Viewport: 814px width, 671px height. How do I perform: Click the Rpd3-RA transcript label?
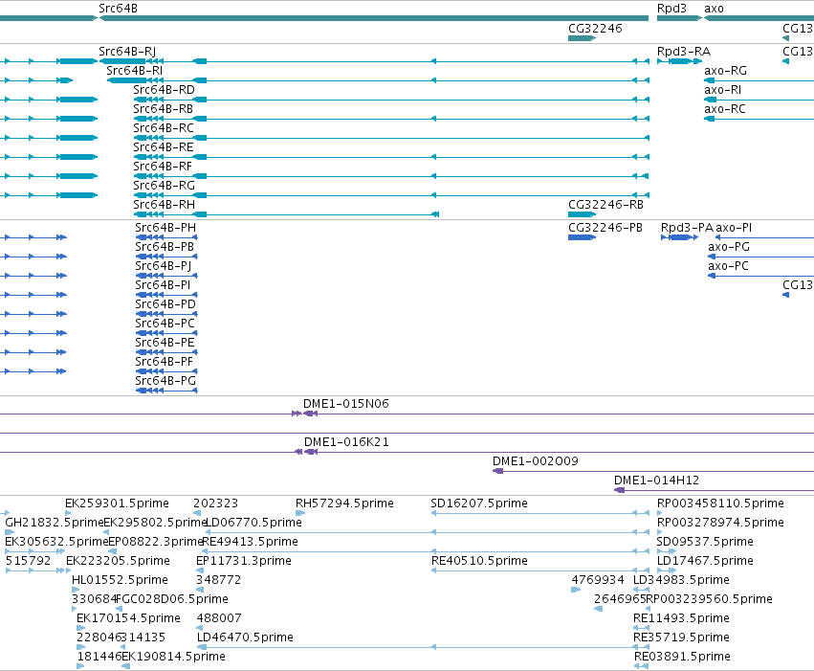[684, 52]
